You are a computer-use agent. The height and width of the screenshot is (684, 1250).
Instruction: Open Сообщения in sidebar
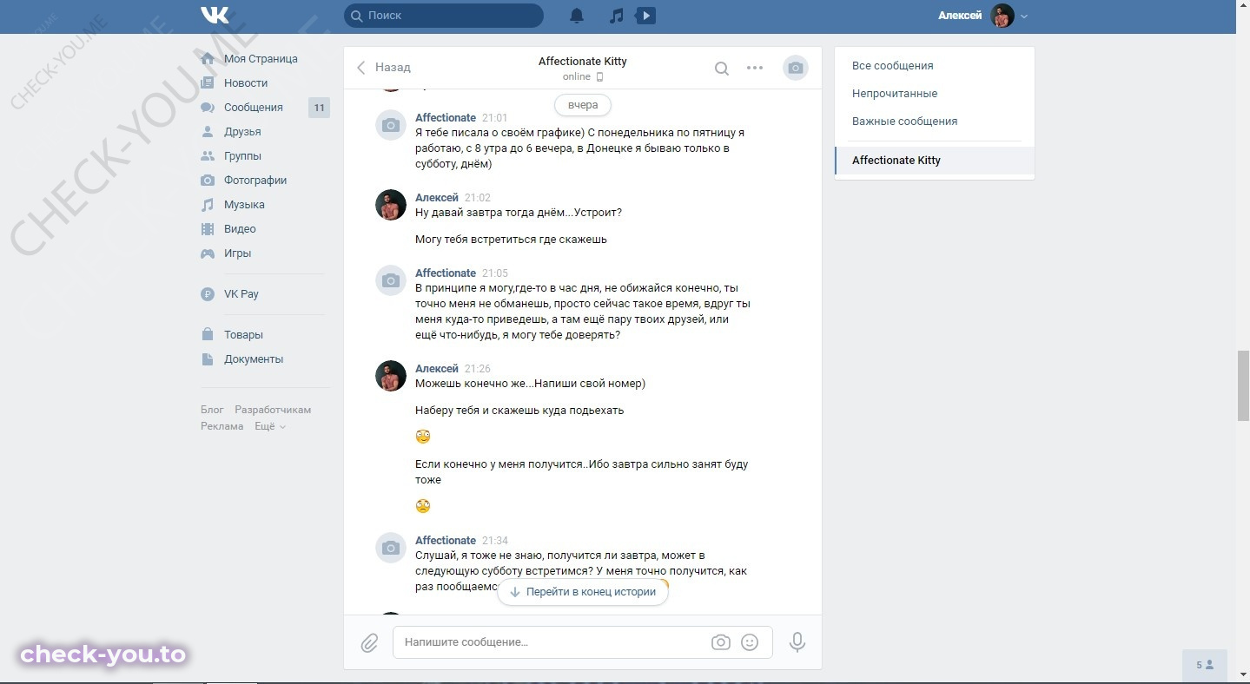click(x=254, y=108)
